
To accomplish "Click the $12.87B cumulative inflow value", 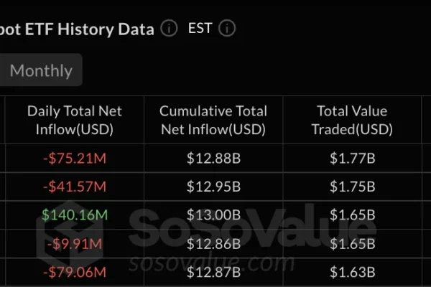I will click(213, 272).
